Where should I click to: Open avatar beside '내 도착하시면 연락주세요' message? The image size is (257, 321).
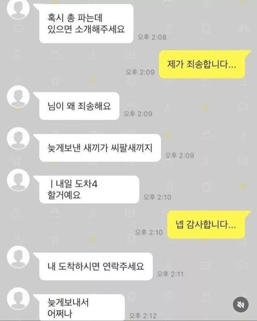18,257
